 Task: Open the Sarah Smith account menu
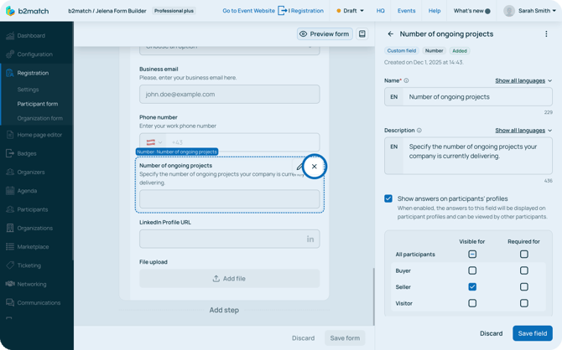tap(528, 11)
